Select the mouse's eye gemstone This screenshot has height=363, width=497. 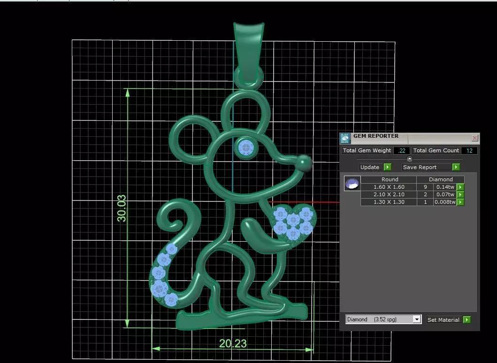coord(246,148)
